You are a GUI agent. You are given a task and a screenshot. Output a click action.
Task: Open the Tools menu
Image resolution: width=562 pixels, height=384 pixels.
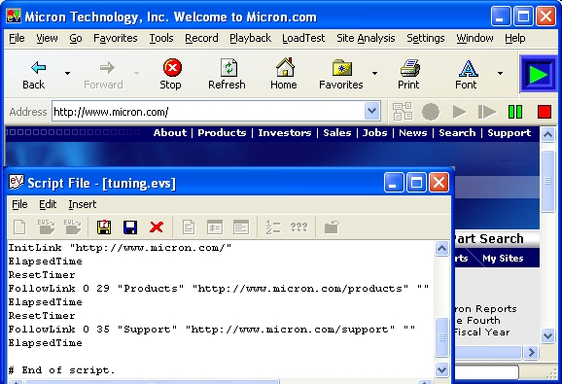pyautogui.click(x=161, y=38)
